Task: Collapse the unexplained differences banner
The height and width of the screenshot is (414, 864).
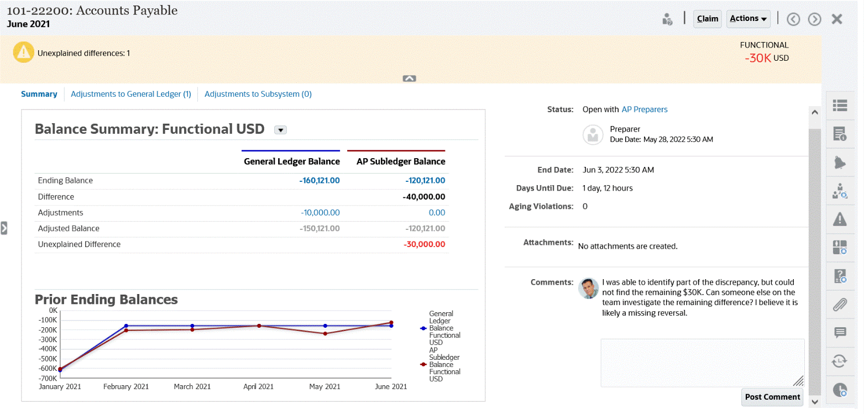Action: pos(409,78)
